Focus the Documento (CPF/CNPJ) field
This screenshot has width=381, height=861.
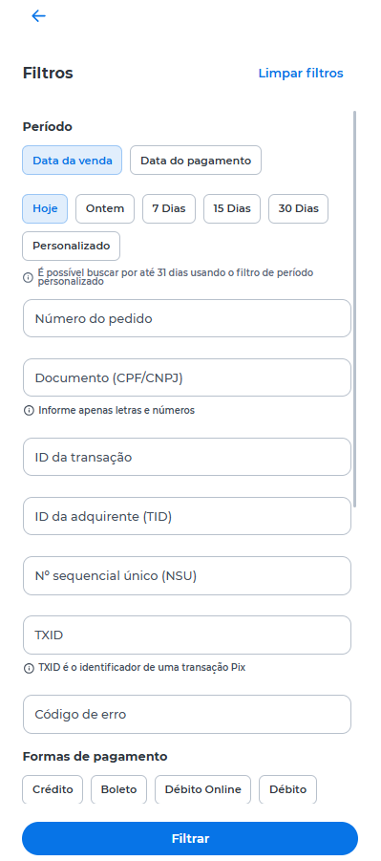[x=186, y=377]
